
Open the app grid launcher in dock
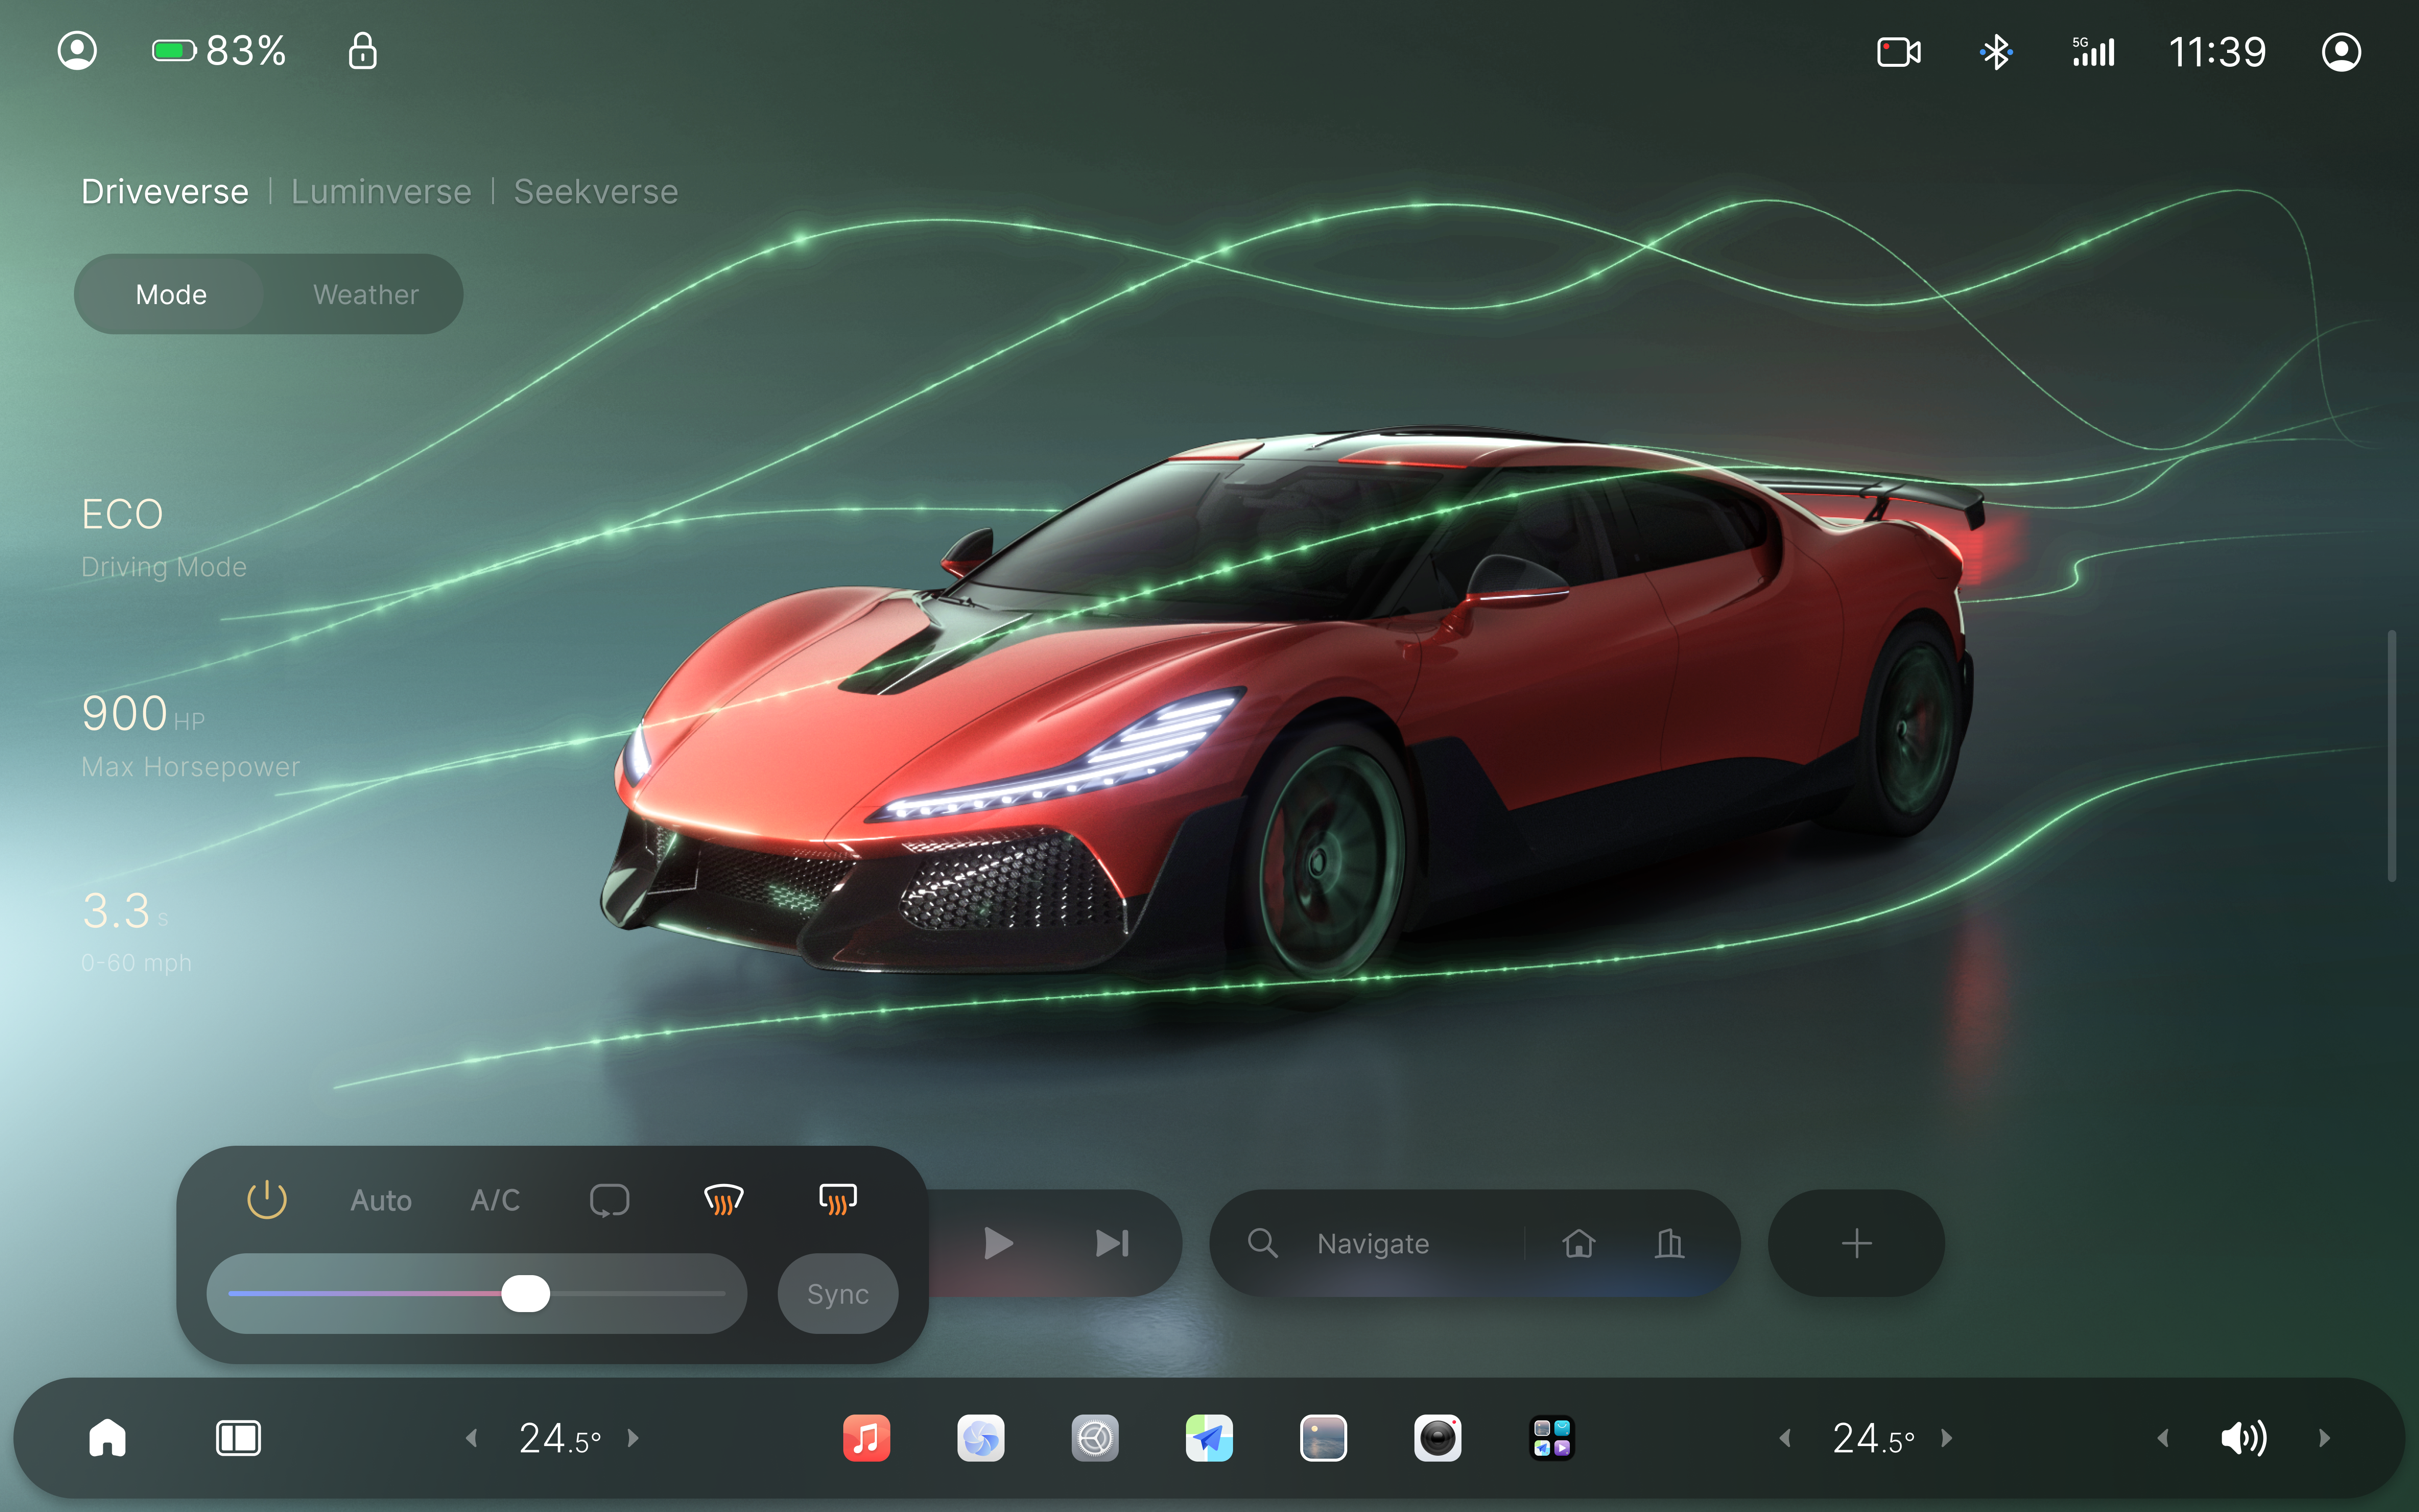pos(1552,1438)
